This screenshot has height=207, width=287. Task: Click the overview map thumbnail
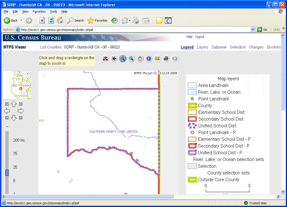click(17, 85)
